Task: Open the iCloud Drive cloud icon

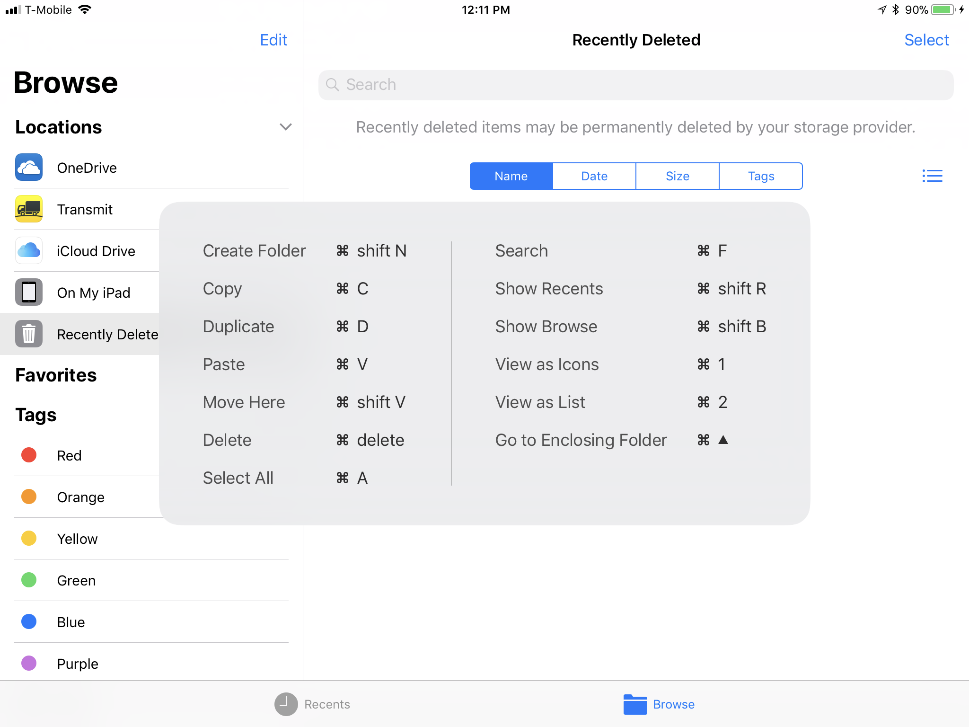Action: (x=29, y=251)
